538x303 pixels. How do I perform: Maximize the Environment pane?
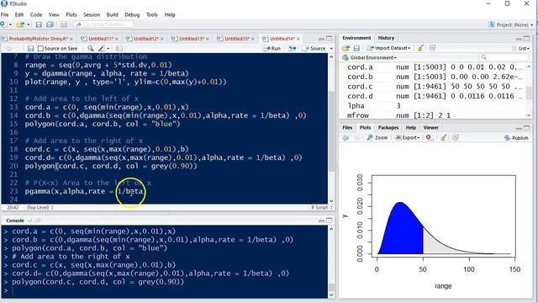527,38
